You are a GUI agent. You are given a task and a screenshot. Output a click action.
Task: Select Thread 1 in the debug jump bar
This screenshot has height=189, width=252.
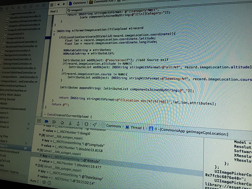[x=135, y=128]
